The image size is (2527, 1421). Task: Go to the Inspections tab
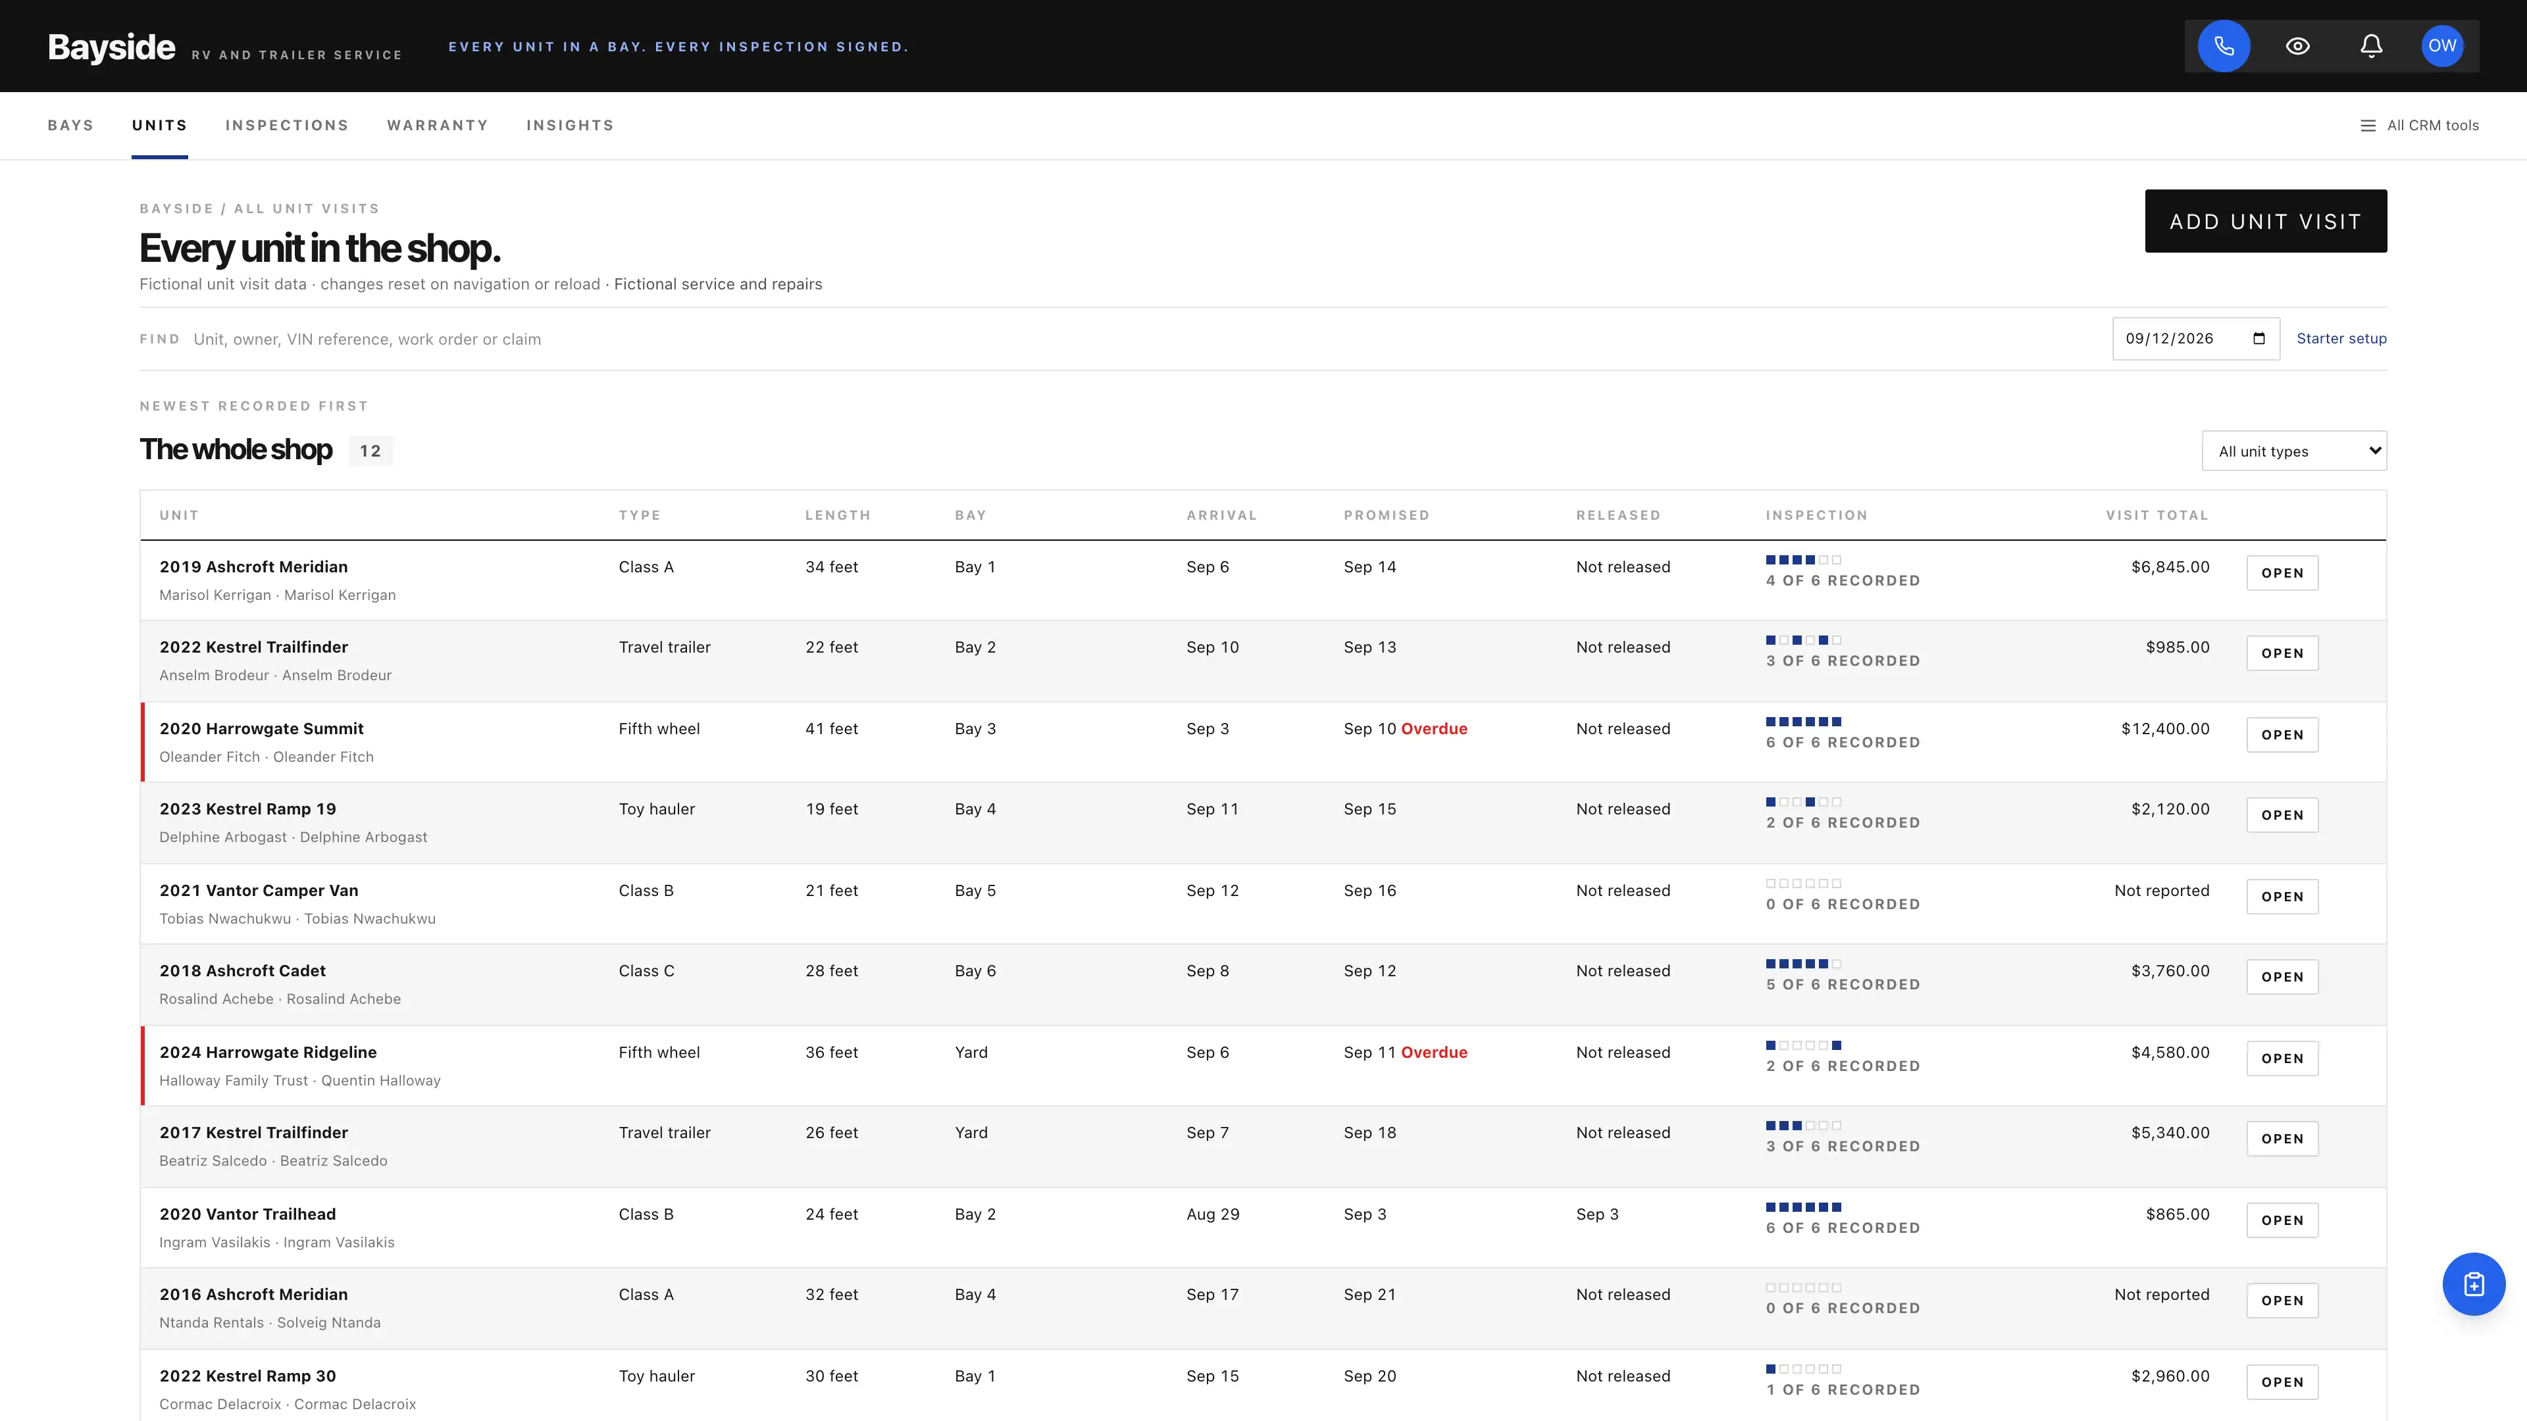coord(288,126)
